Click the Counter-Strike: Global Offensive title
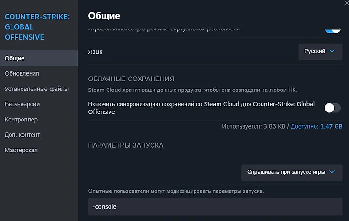 click(37, 27)
